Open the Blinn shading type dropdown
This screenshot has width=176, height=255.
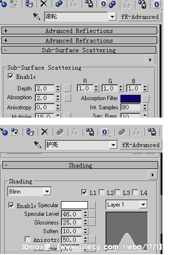click(x=47, y=192)
